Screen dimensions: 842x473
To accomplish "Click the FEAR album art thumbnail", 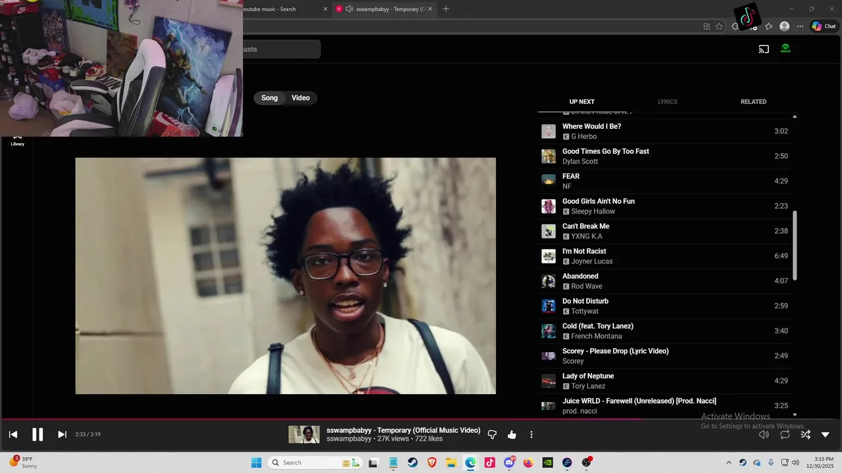I will tap(549, 180).
